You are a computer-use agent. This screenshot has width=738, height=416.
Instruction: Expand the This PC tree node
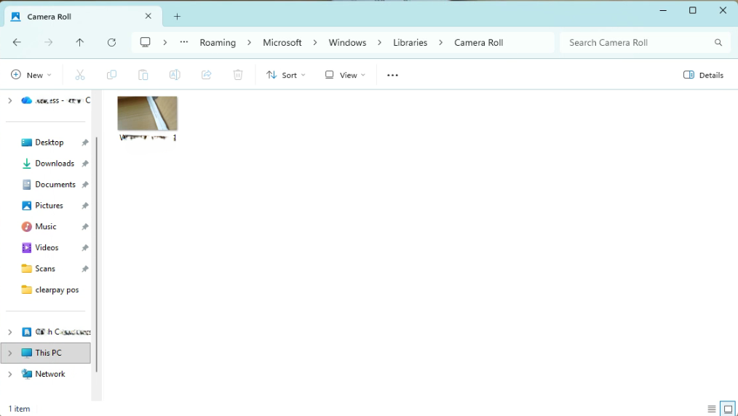pyautogui.click(x=10, y=353)
